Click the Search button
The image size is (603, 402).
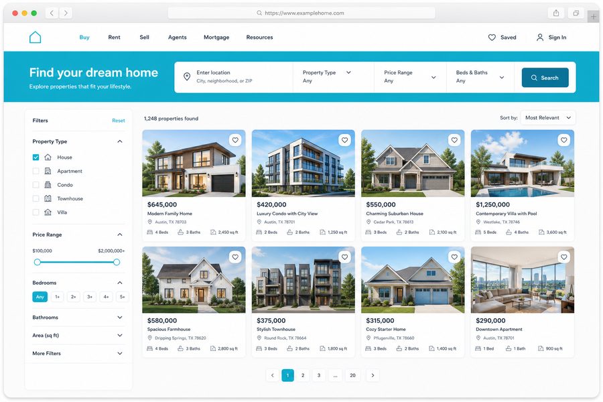pyautogui.click(x=545, y=78)
